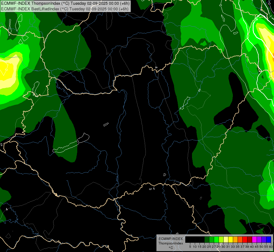Click the purple 45-50 legend swatch
Image resolution: width=274 pixels, height=252 pixels.
pos(259,239)
